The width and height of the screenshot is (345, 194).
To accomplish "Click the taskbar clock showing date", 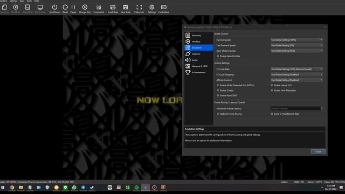I will pyautogui.click(x=331, y=188).
